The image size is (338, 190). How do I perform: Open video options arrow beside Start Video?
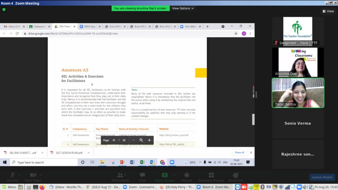click(41, 175)
